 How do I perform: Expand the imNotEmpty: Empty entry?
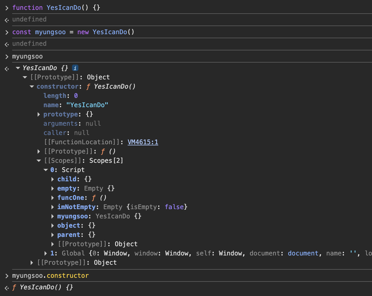click(53, 207)
